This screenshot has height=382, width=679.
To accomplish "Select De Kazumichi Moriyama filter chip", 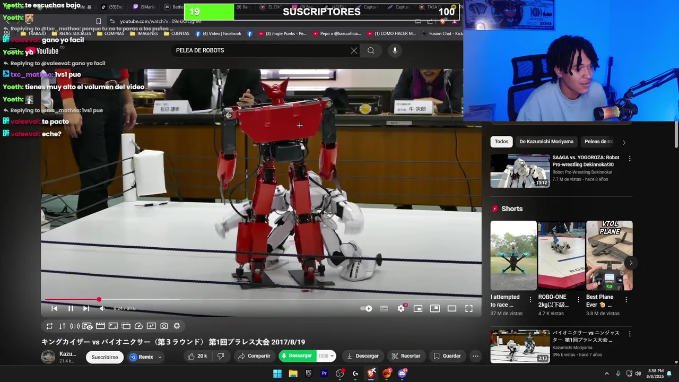I will click(546, 142).
